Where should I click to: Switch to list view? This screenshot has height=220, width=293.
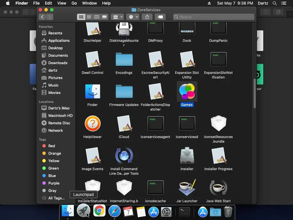(89, 17)
